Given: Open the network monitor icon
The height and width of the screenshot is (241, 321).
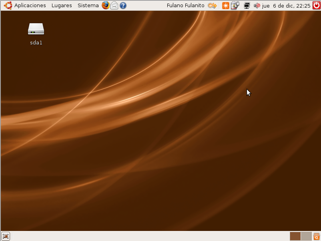Looking at the screenshot, I should point(247,6).
